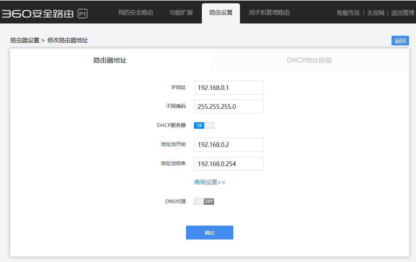This screenshot has height=262, width=416.
Task: Open the 客服专区 link
Action: (x=348, y=13)
